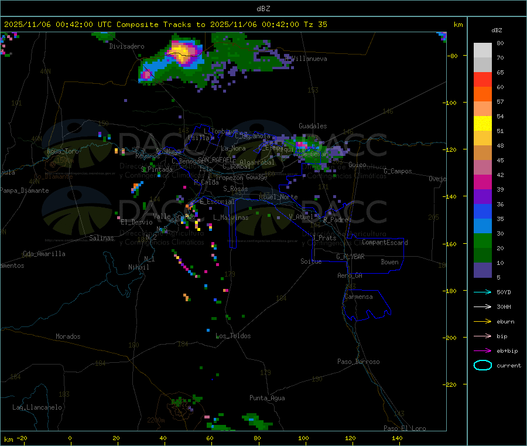Screen dimensions: 527x446
Task: Click the Bowen label
Action: click(389, 262)
